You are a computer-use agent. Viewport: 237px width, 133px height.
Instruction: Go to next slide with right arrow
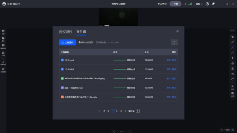(x=129, y=132)
